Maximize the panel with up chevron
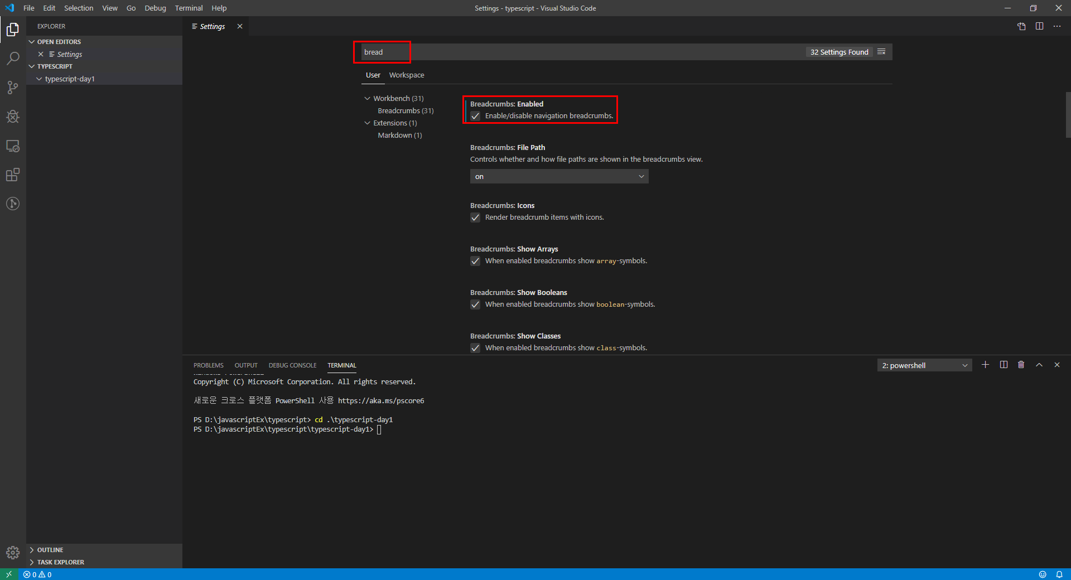1071x580 pixels. point(1039,365)
